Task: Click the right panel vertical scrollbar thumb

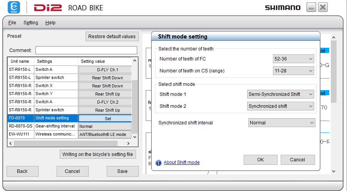Action: [334, 72]
